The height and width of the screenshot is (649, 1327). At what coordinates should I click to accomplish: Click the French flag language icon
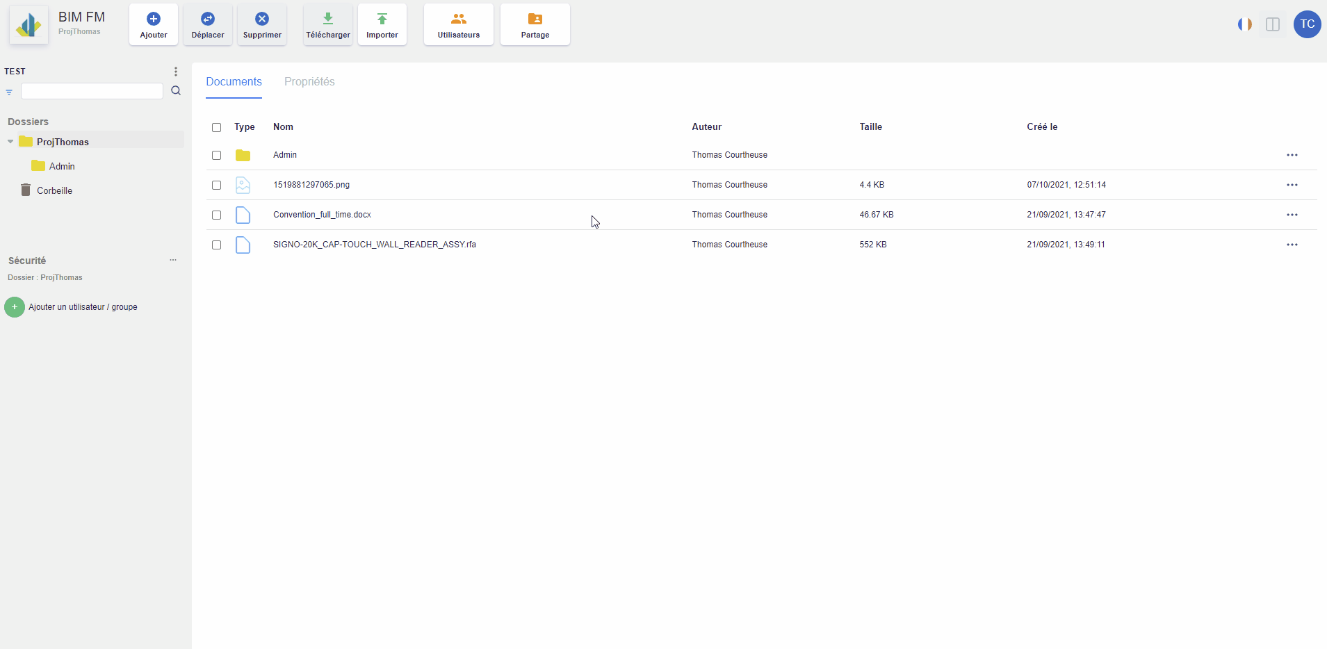pyautogui.click(x=1244, y=24)
